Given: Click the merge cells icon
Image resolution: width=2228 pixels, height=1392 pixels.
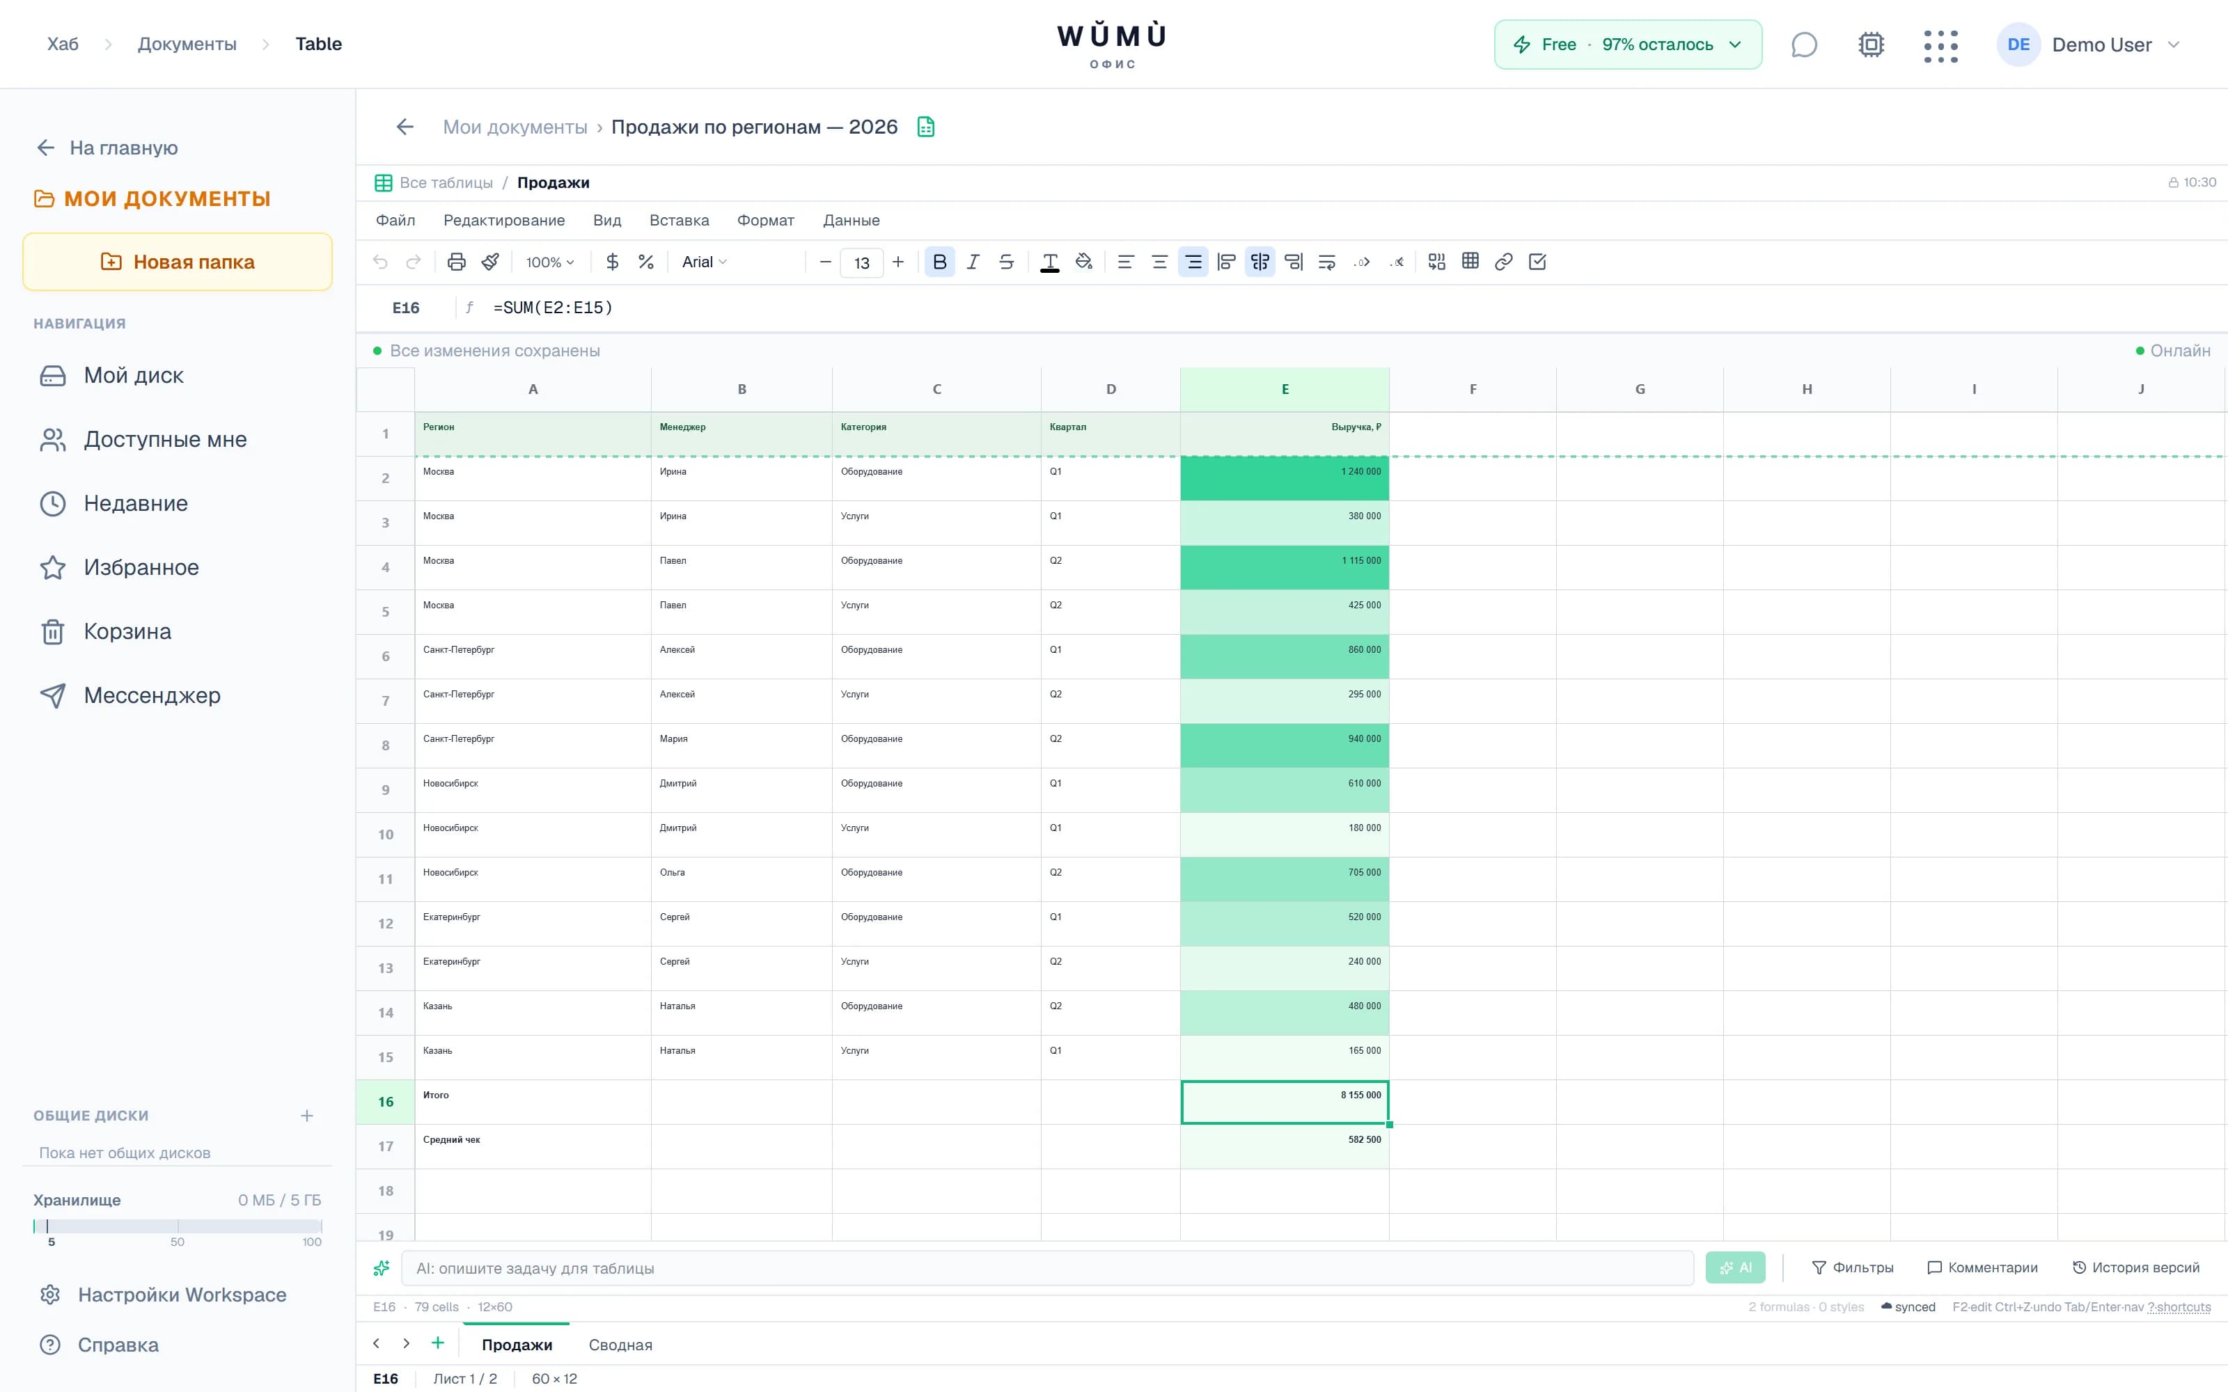Looking at the screenshot, I should (x=1437, y=262).
